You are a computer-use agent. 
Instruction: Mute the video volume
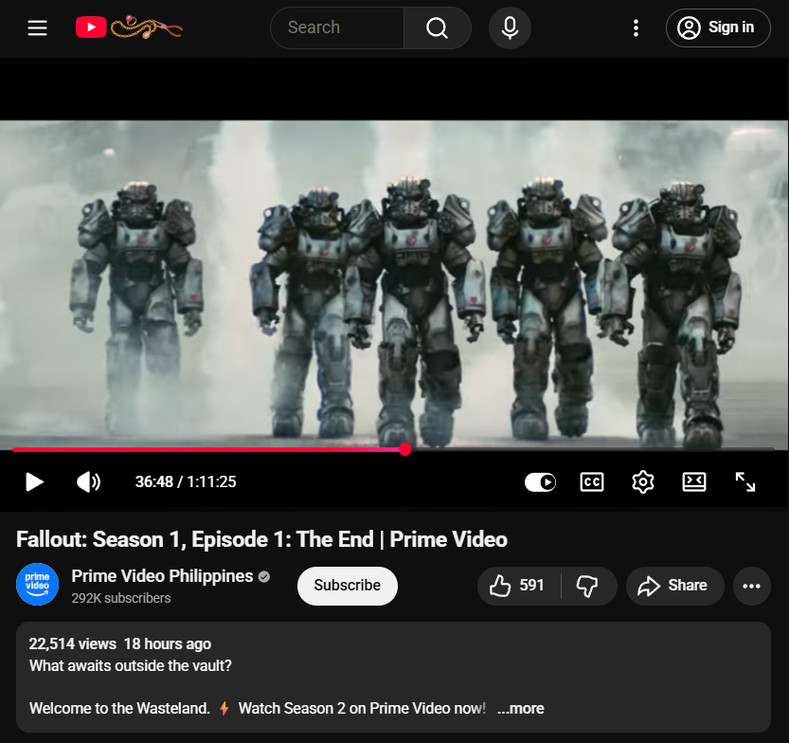pyautogui.click(x=88, y=481)
